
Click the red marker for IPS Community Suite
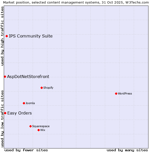coord(7,36)
